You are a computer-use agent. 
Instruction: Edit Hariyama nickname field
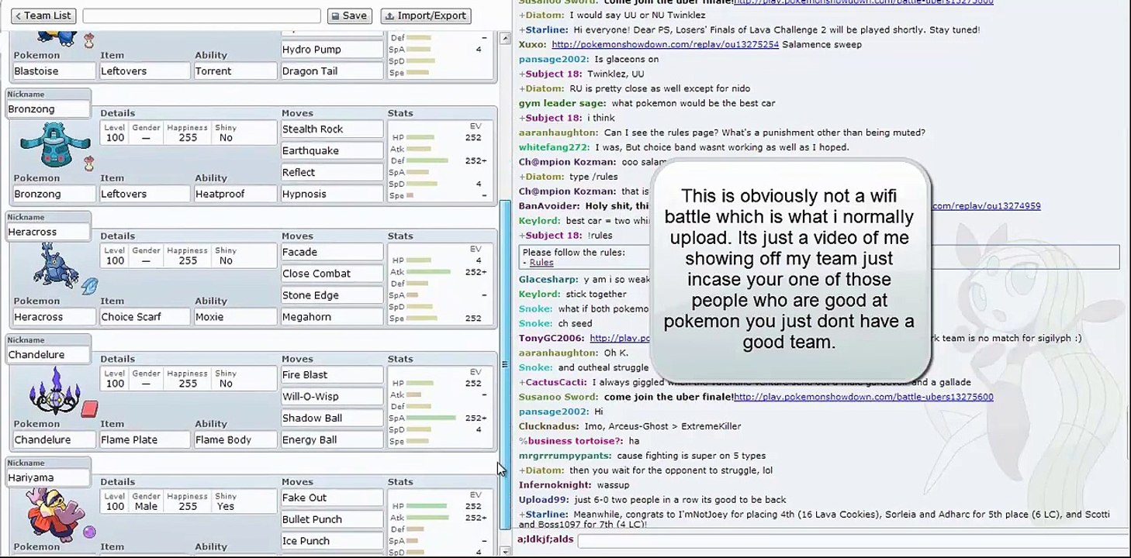tap(47, 478)
